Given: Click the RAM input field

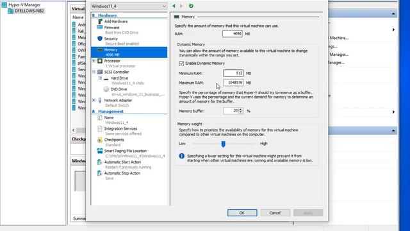Looking at the screenshot, I should 232,34.
